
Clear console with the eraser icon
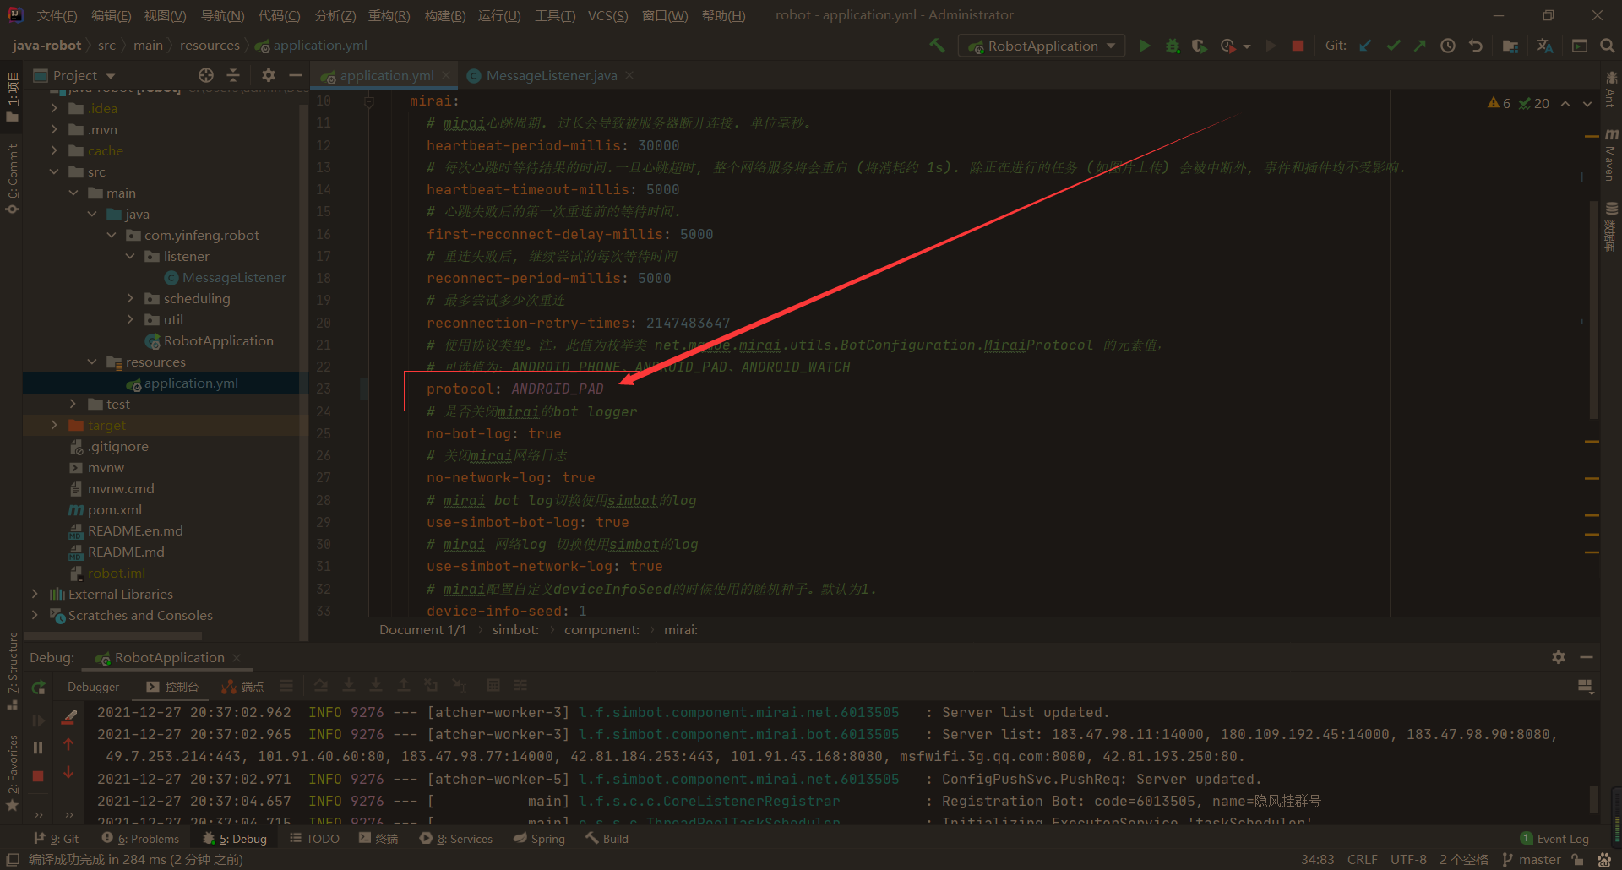pos(69,717)
